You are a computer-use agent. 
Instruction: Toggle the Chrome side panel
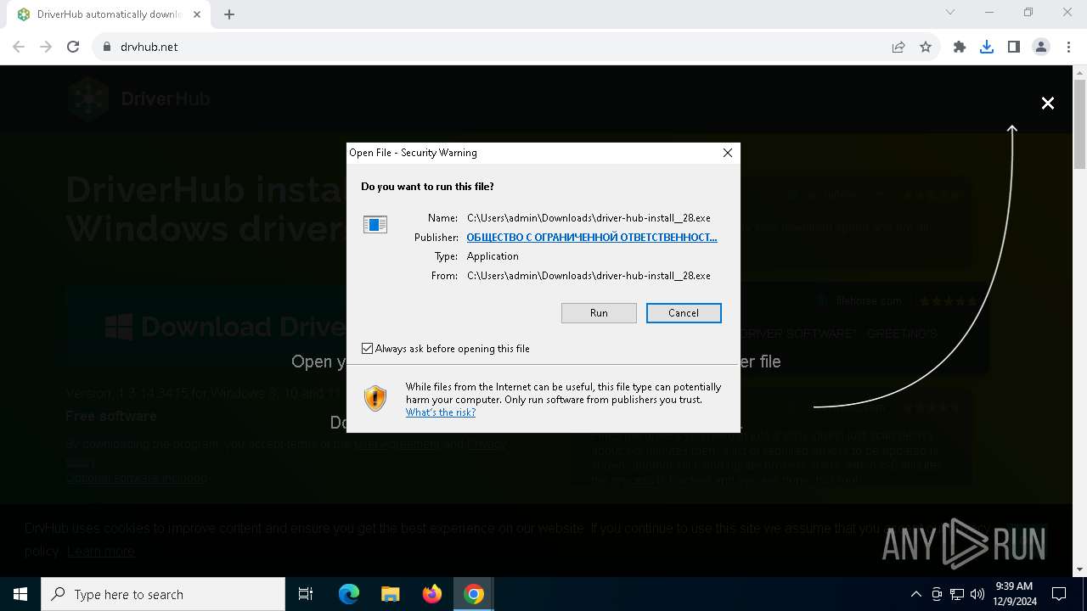click(1014, 47)
